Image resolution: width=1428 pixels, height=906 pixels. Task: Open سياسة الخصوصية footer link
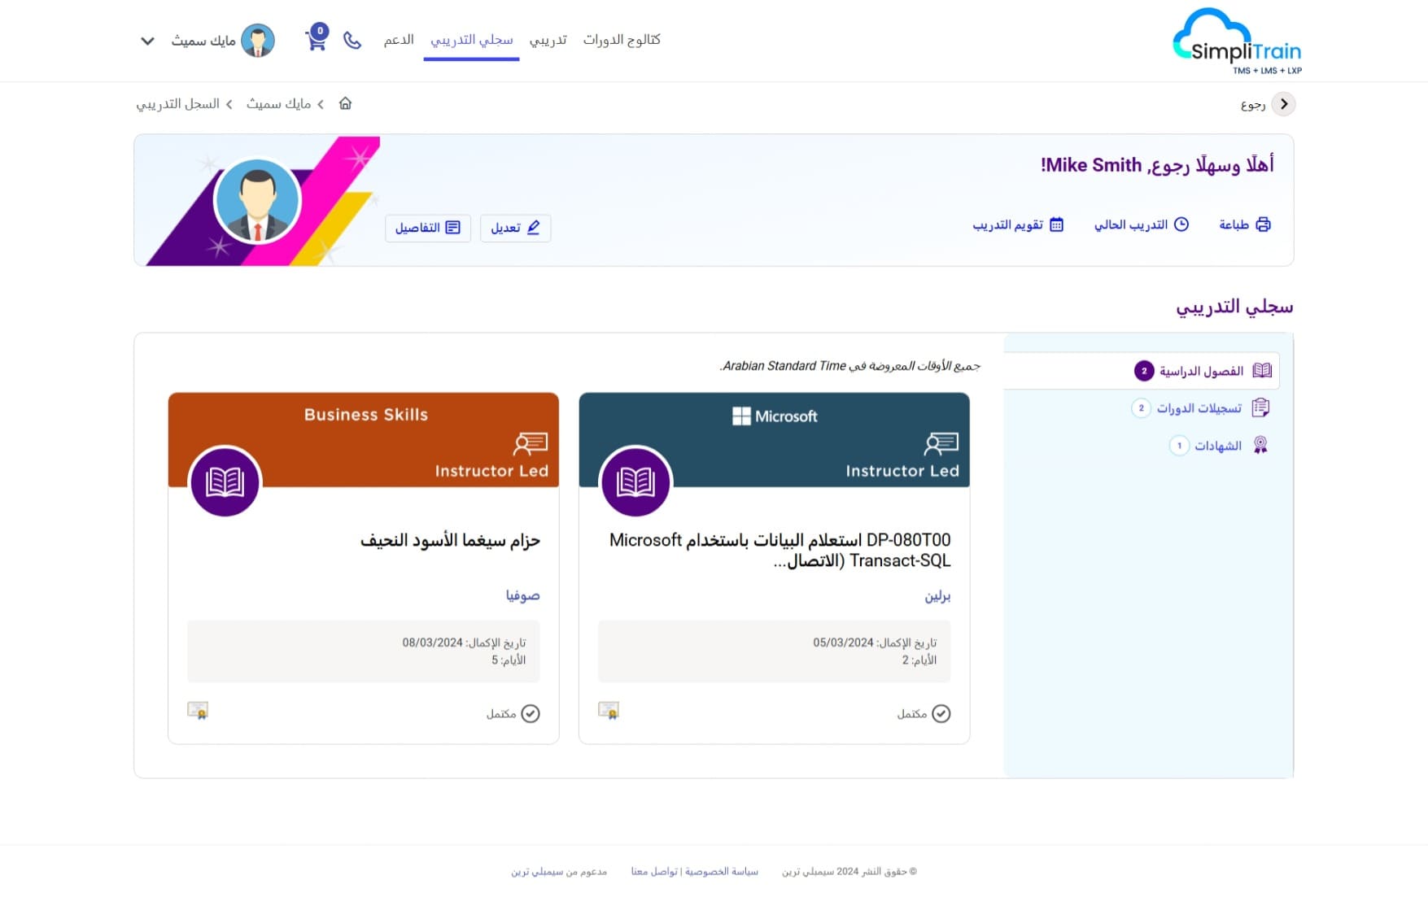721,871
